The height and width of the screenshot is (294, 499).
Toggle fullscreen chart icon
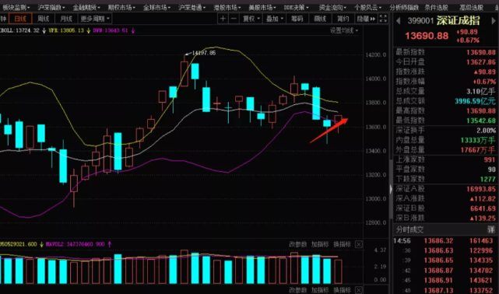(x=383, y=19)
